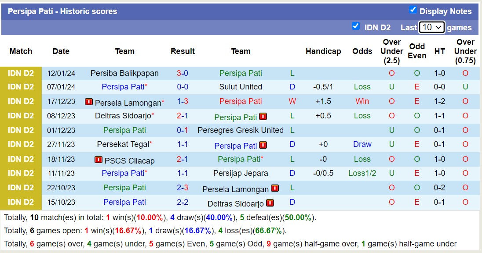This screenshot has height=253, width=482.
Task: Click red card icon next to Deltras Sidoarjo on 15/10/23
Action: (270, 203)
